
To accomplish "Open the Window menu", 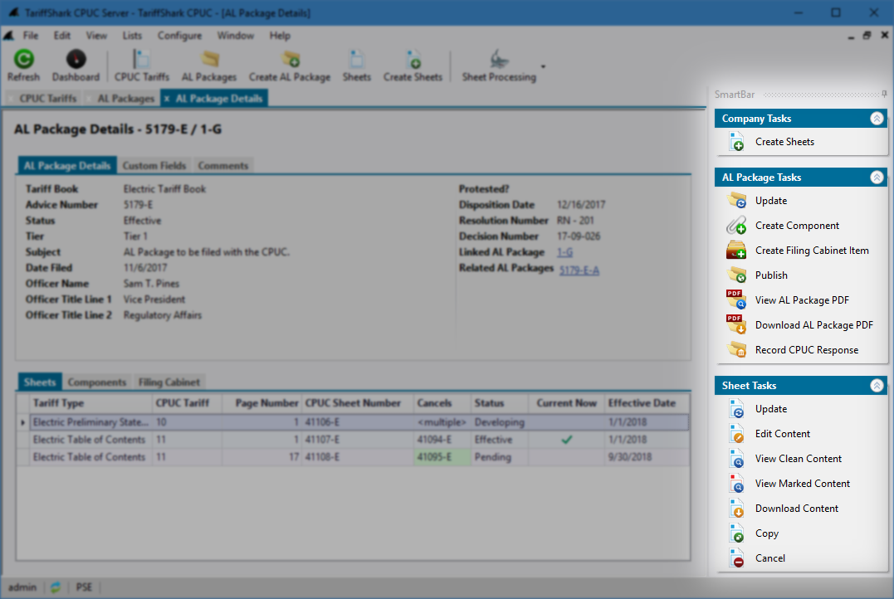I will click(x=236, y=36).
